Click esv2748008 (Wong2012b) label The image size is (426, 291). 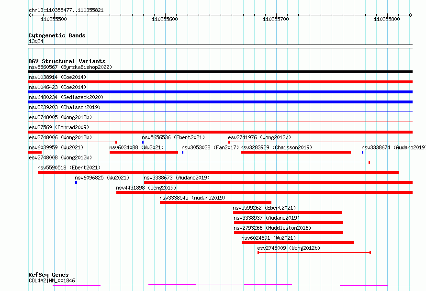pyautogui.click(x=60, y=157)
